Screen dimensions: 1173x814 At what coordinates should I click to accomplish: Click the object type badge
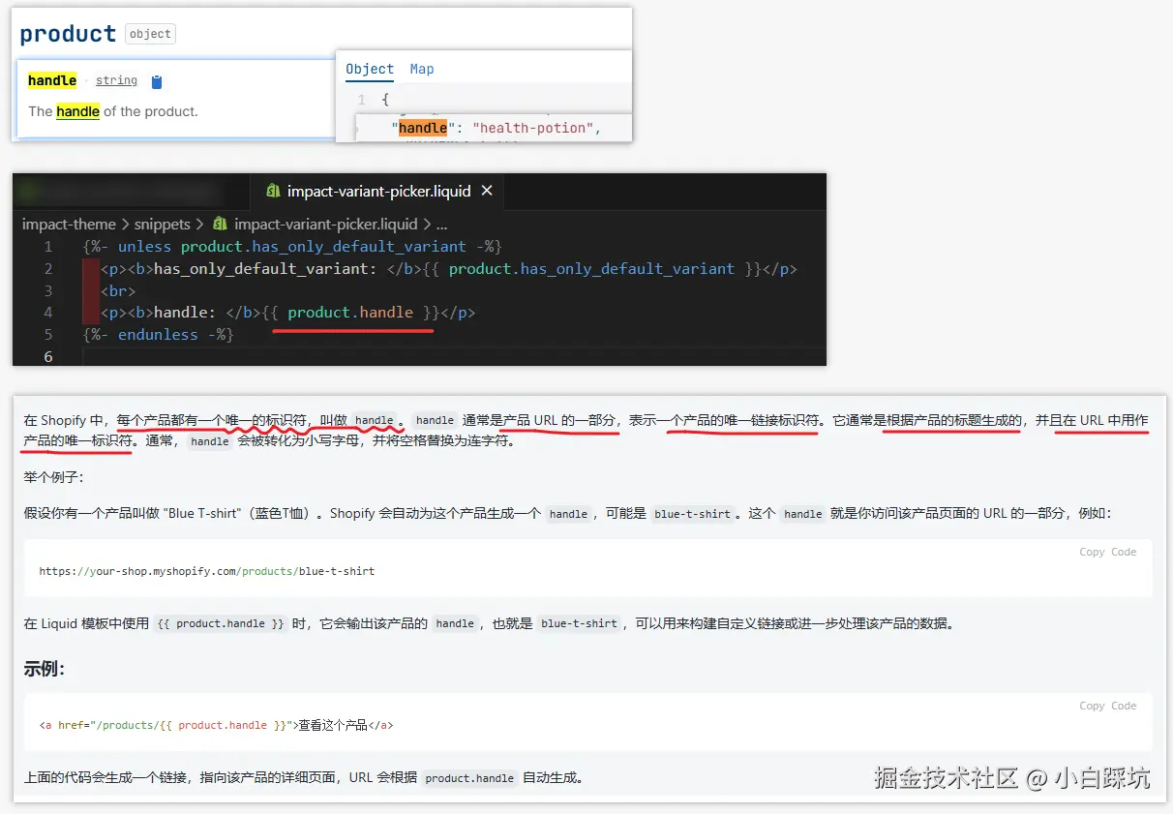point(150,34)
